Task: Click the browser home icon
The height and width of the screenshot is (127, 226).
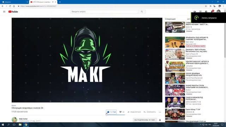Action: pyautogui.click(x=14, y=6)
